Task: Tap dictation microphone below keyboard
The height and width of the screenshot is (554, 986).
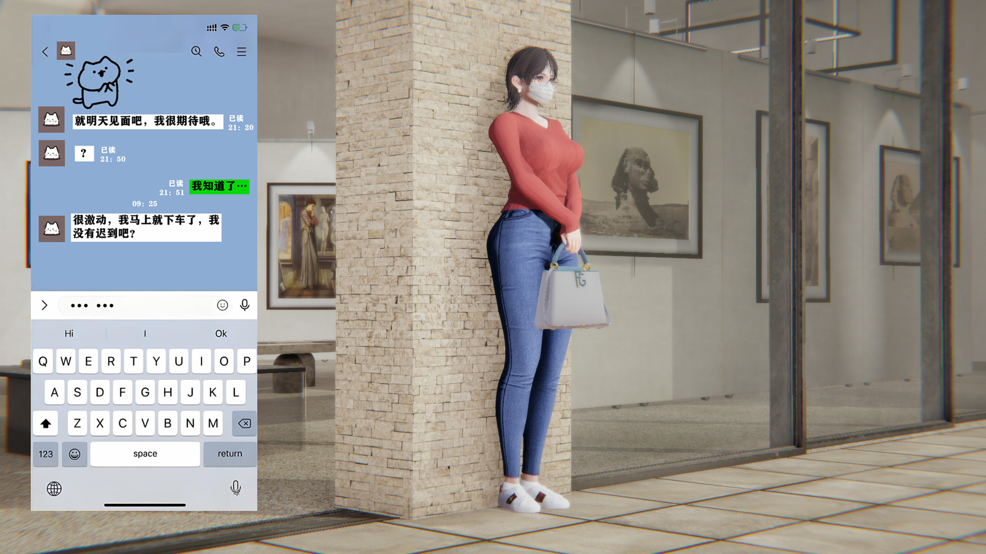Action: point(236,487)
